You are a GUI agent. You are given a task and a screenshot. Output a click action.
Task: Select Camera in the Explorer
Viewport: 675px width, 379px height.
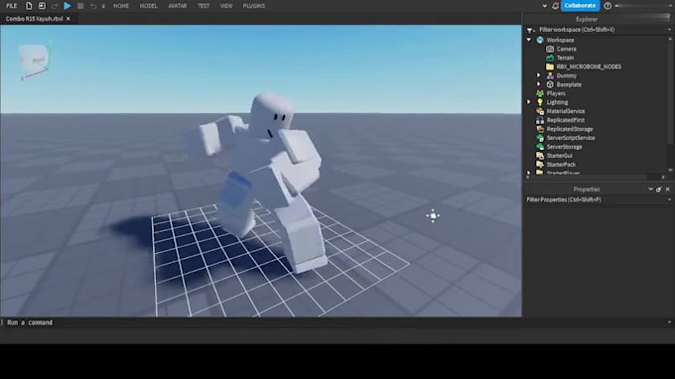[566, 49]
